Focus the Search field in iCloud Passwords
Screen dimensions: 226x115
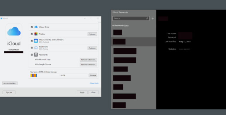pyautogui.click(x=131, y=18)
